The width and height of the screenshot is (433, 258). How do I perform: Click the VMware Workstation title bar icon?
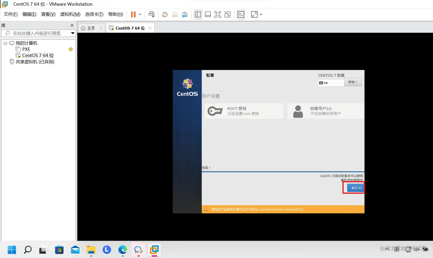(x=5, y=4)
